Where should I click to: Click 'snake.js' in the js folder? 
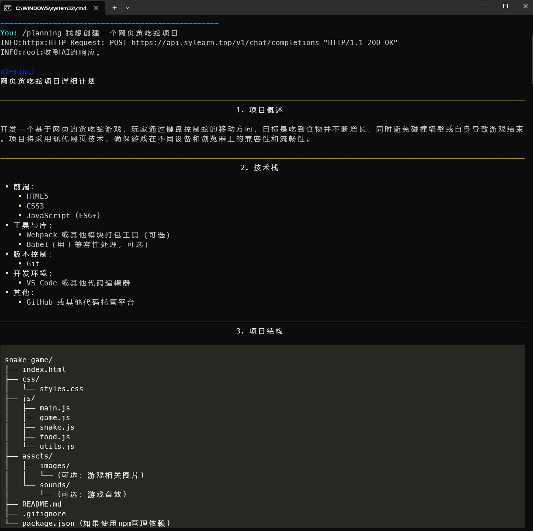pyautogui.click(x=57, y=427)
